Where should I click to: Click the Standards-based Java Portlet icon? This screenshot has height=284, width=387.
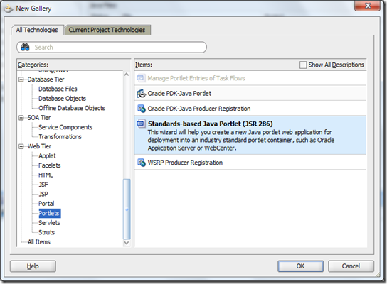[141, 124]
